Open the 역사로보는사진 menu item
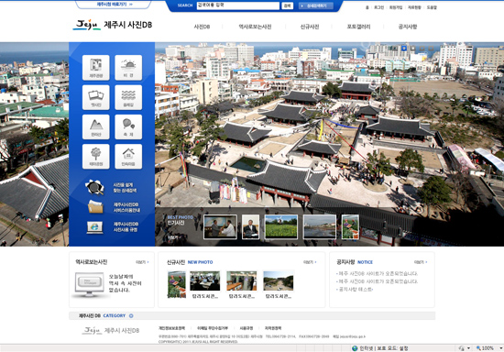Screen dimensions: 504x352 255,27
